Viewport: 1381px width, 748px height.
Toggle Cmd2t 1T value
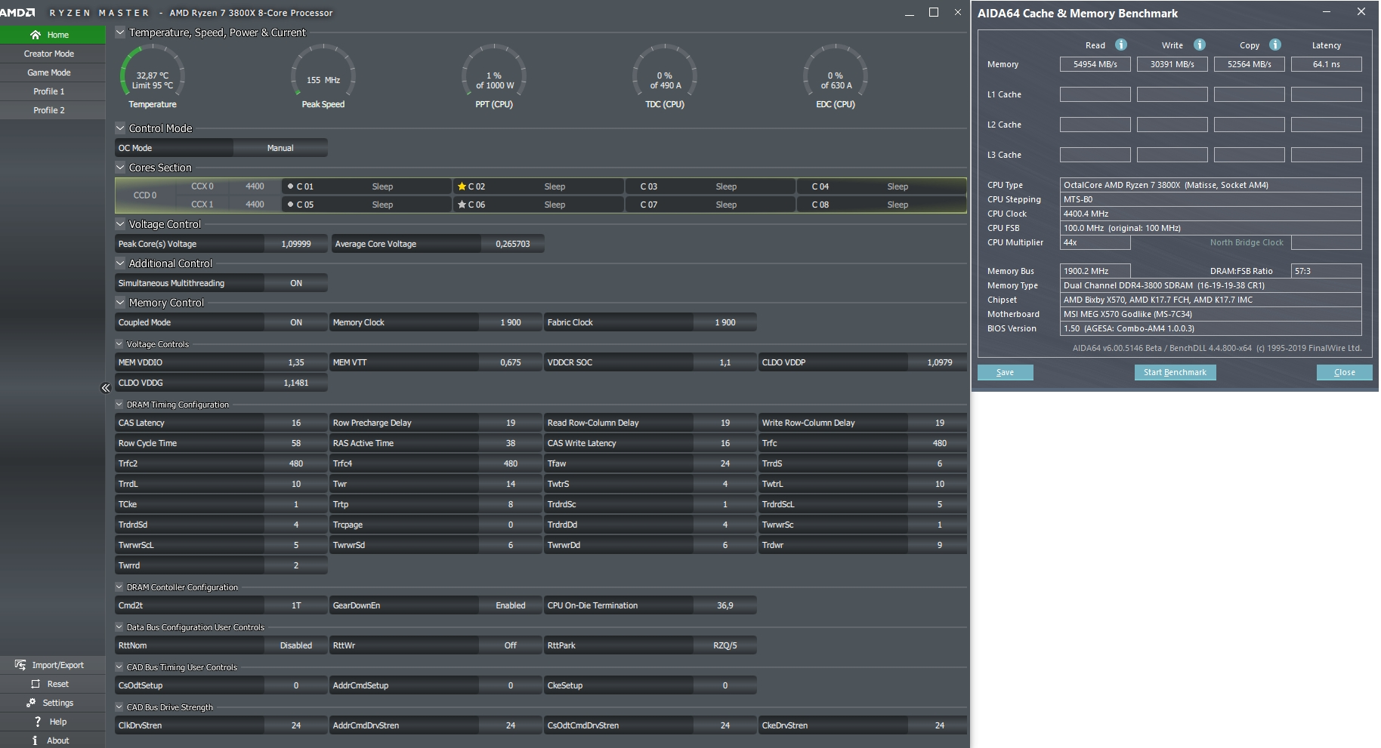coord(296,605)
